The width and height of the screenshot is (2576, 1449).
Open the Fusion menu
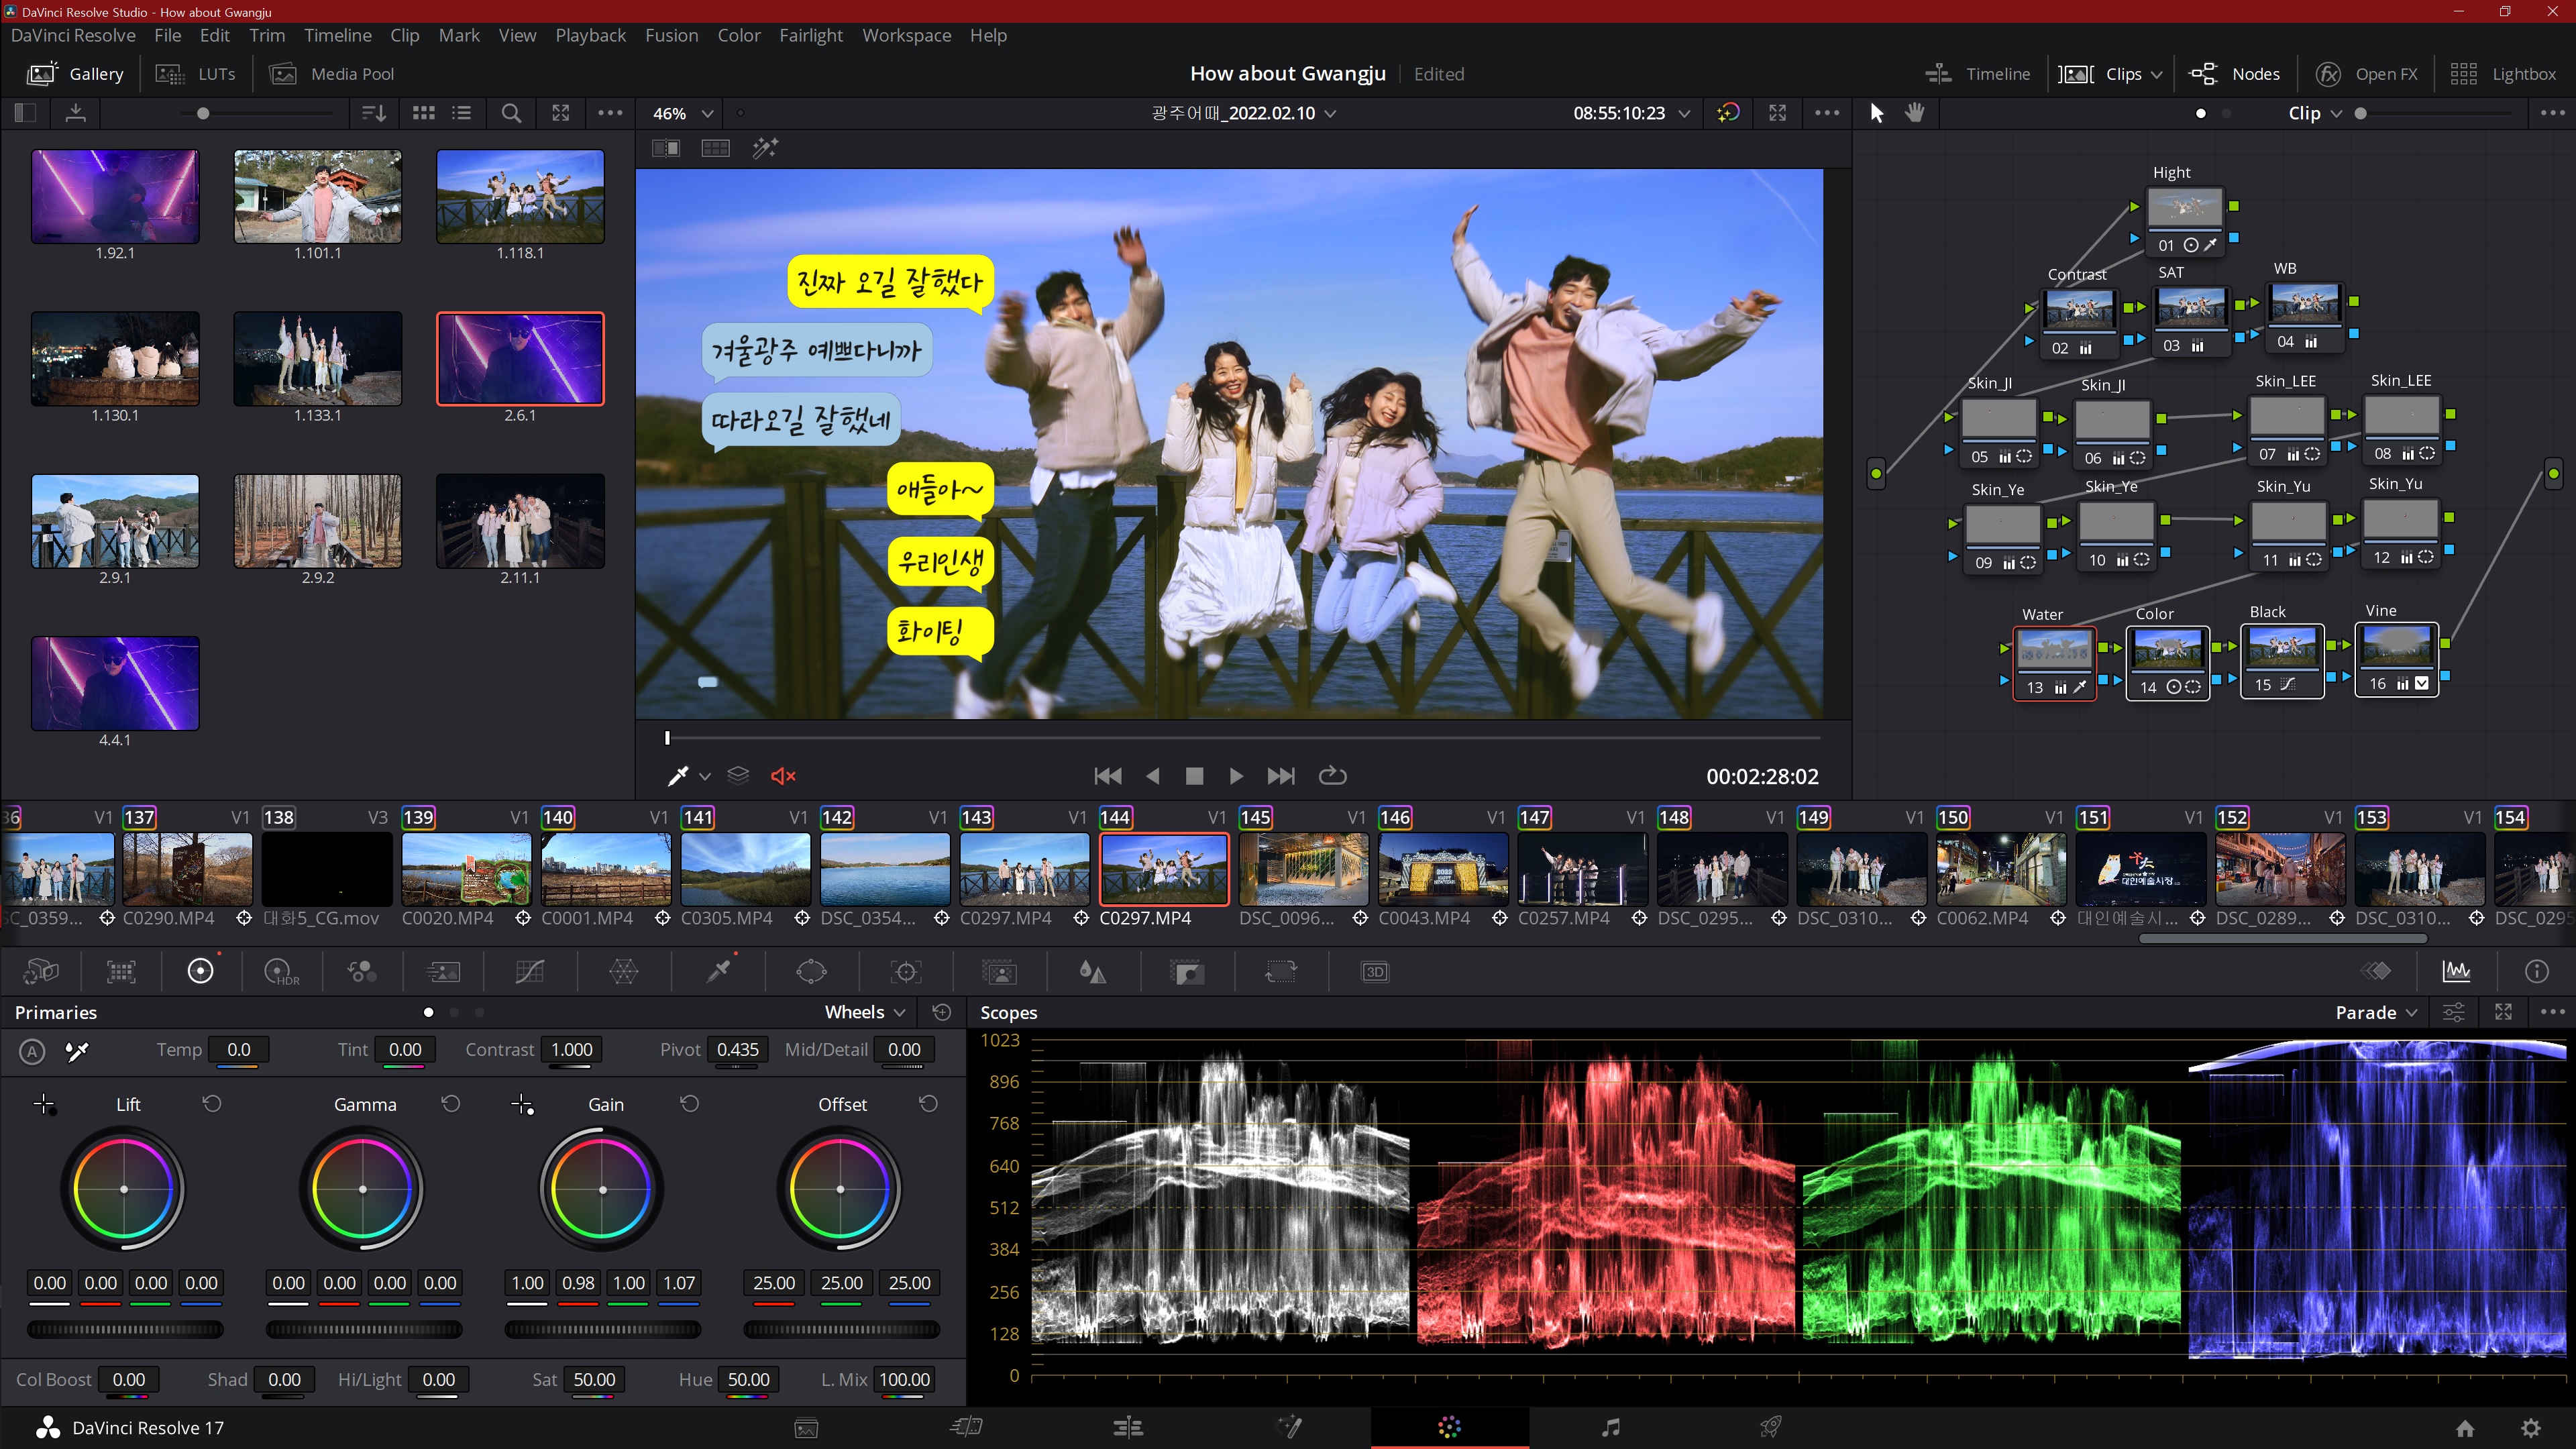point(671,35)
